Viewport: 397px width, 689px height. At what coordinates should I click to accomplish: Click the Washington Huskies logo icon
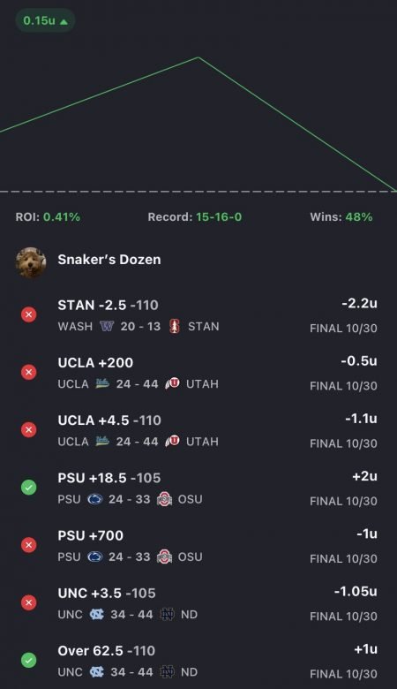[x=107, y=326]
